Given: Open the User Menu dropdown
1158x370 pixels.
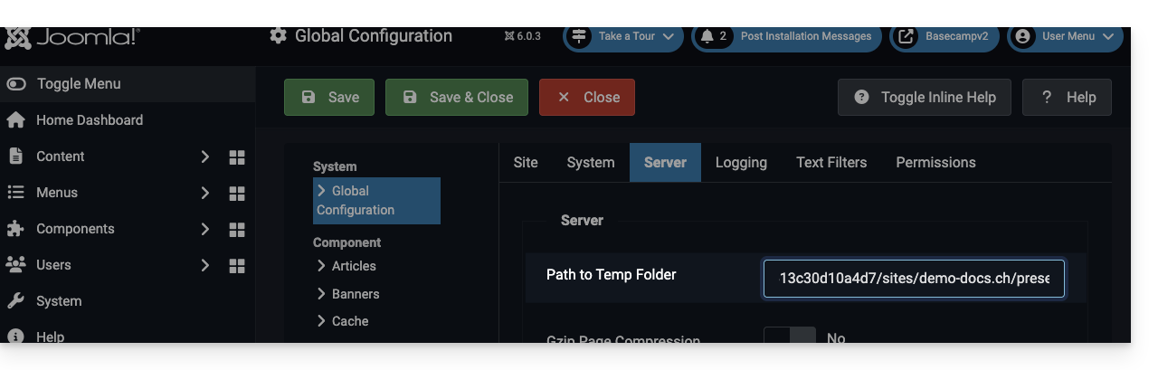Looking at the screenshot, I should 1066,36.
